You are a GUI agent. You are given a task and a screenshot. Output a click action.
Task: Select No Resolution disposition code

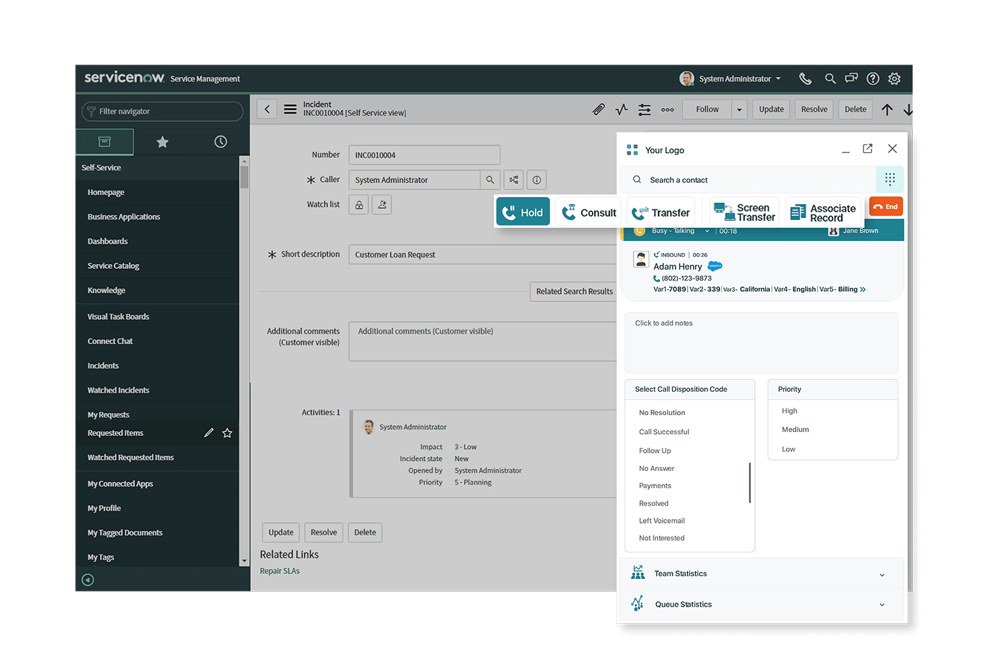(x=662, y=412)
